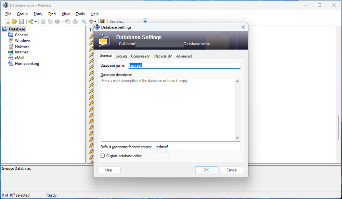Select the Database root group
Screen dimensions: 342x199
point(17,29)
